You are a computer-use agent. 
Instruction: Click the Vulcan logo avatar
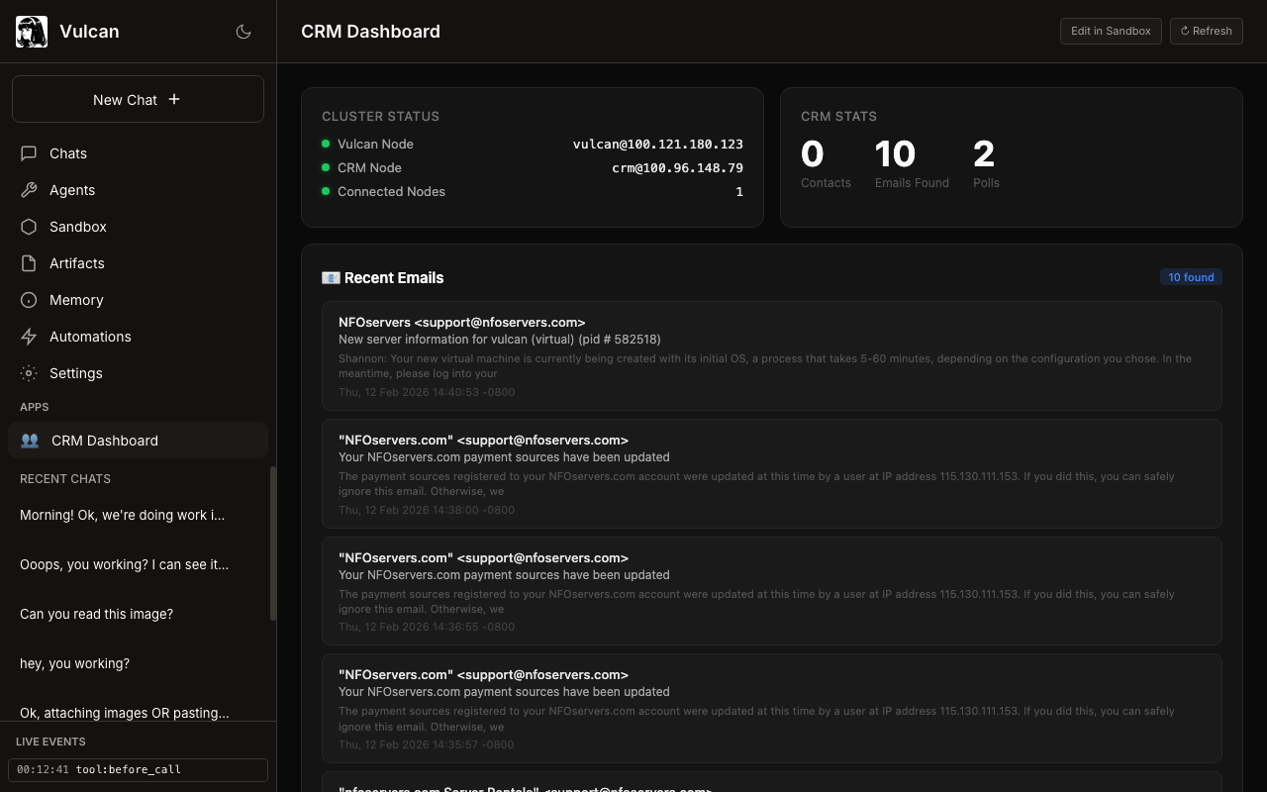click(32, 32)
